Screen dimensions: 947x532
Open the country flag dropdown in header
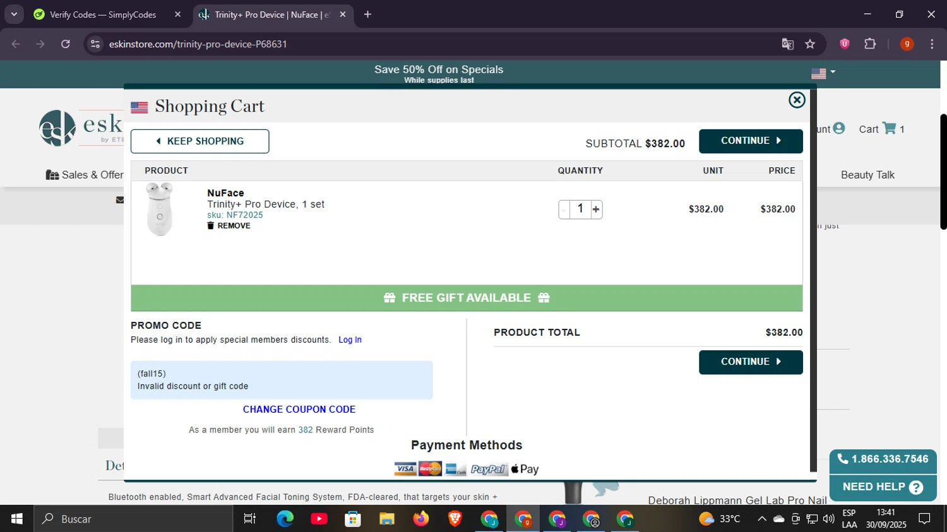pos(823,73)
